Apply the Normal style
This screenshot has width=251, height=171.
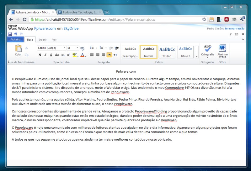tap(148, 52)
